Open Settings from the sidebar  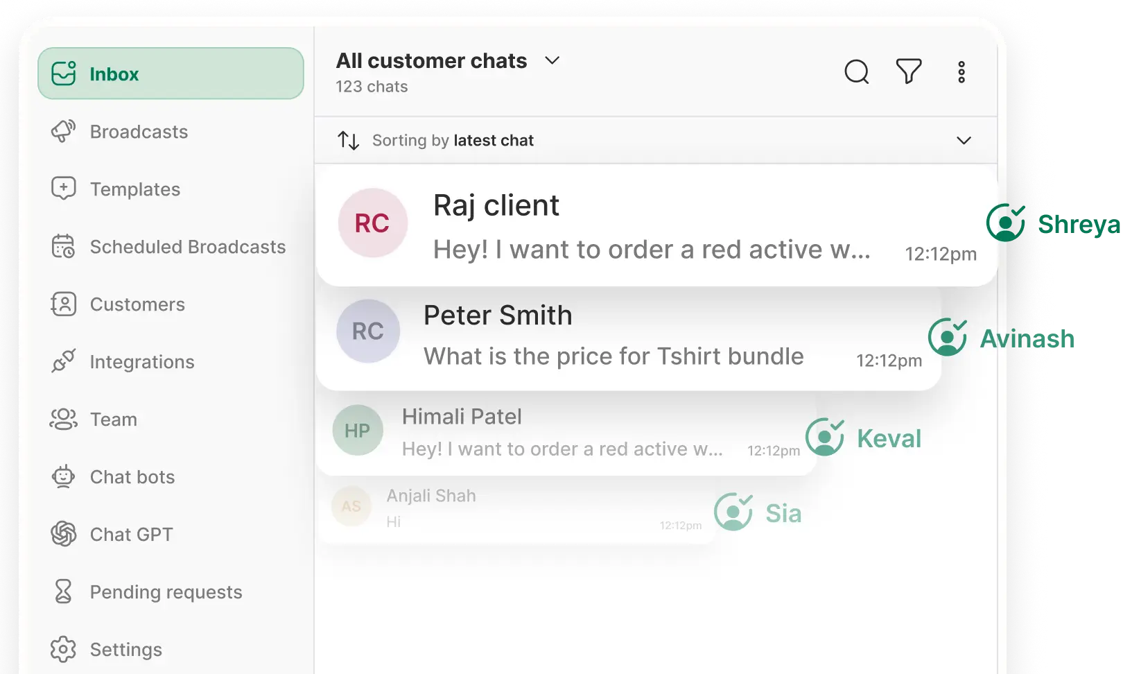coord(125,650)
